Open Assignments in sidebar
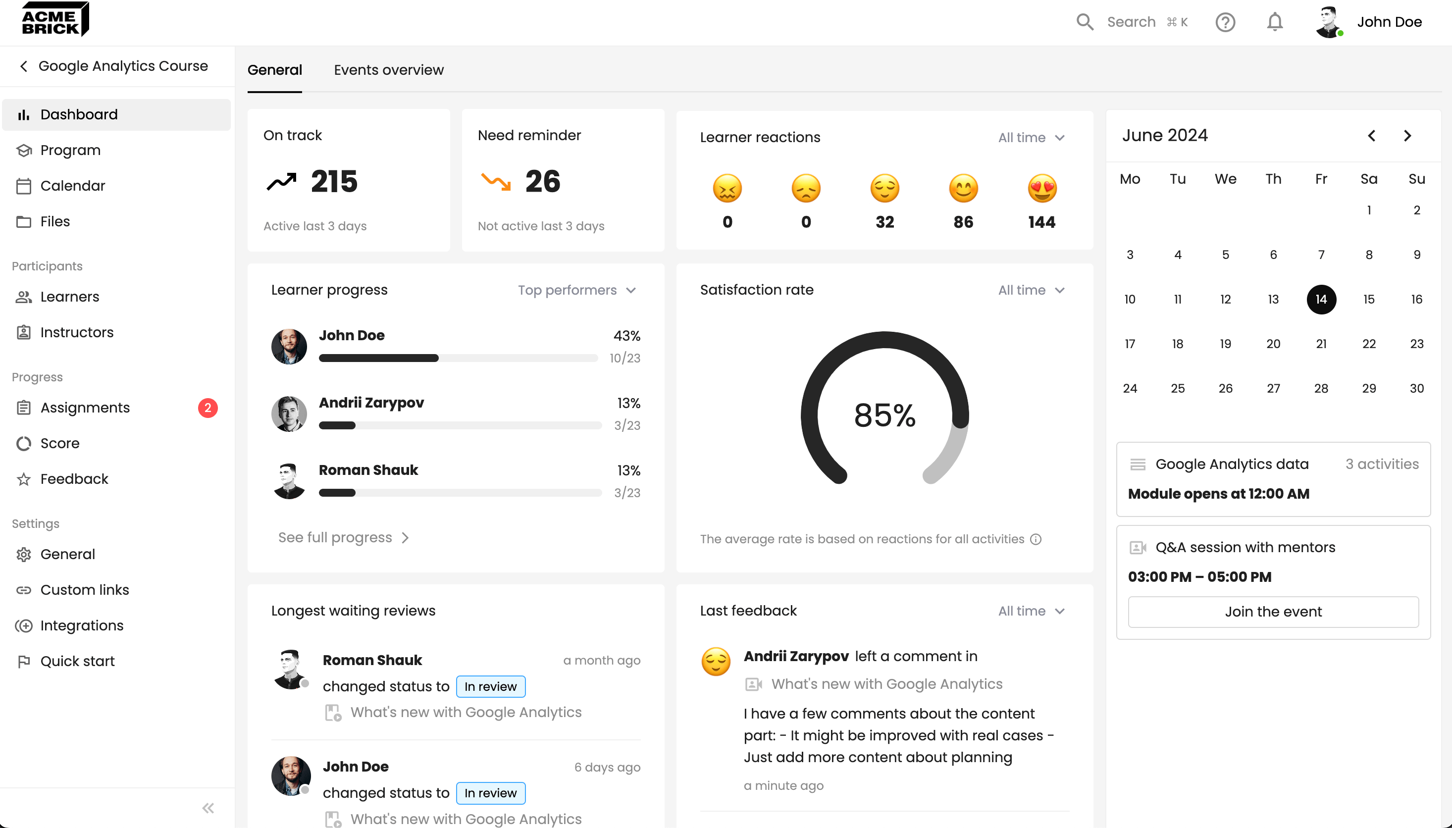Viewport: 1452px width, 828px height. click(x=85, y=408)
